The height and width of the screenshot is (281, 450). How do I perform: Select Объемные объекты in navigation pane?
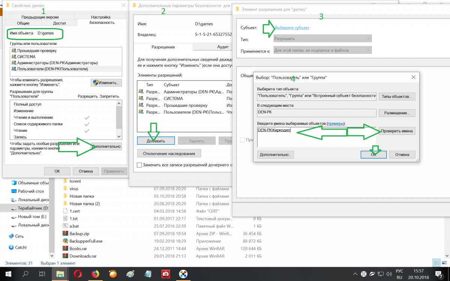point(30,183)
